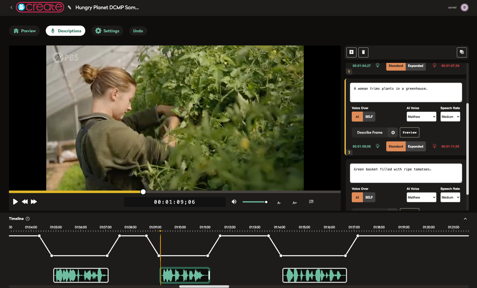Select Expanded for description 1
477x288 pixels.
(415, 66)
